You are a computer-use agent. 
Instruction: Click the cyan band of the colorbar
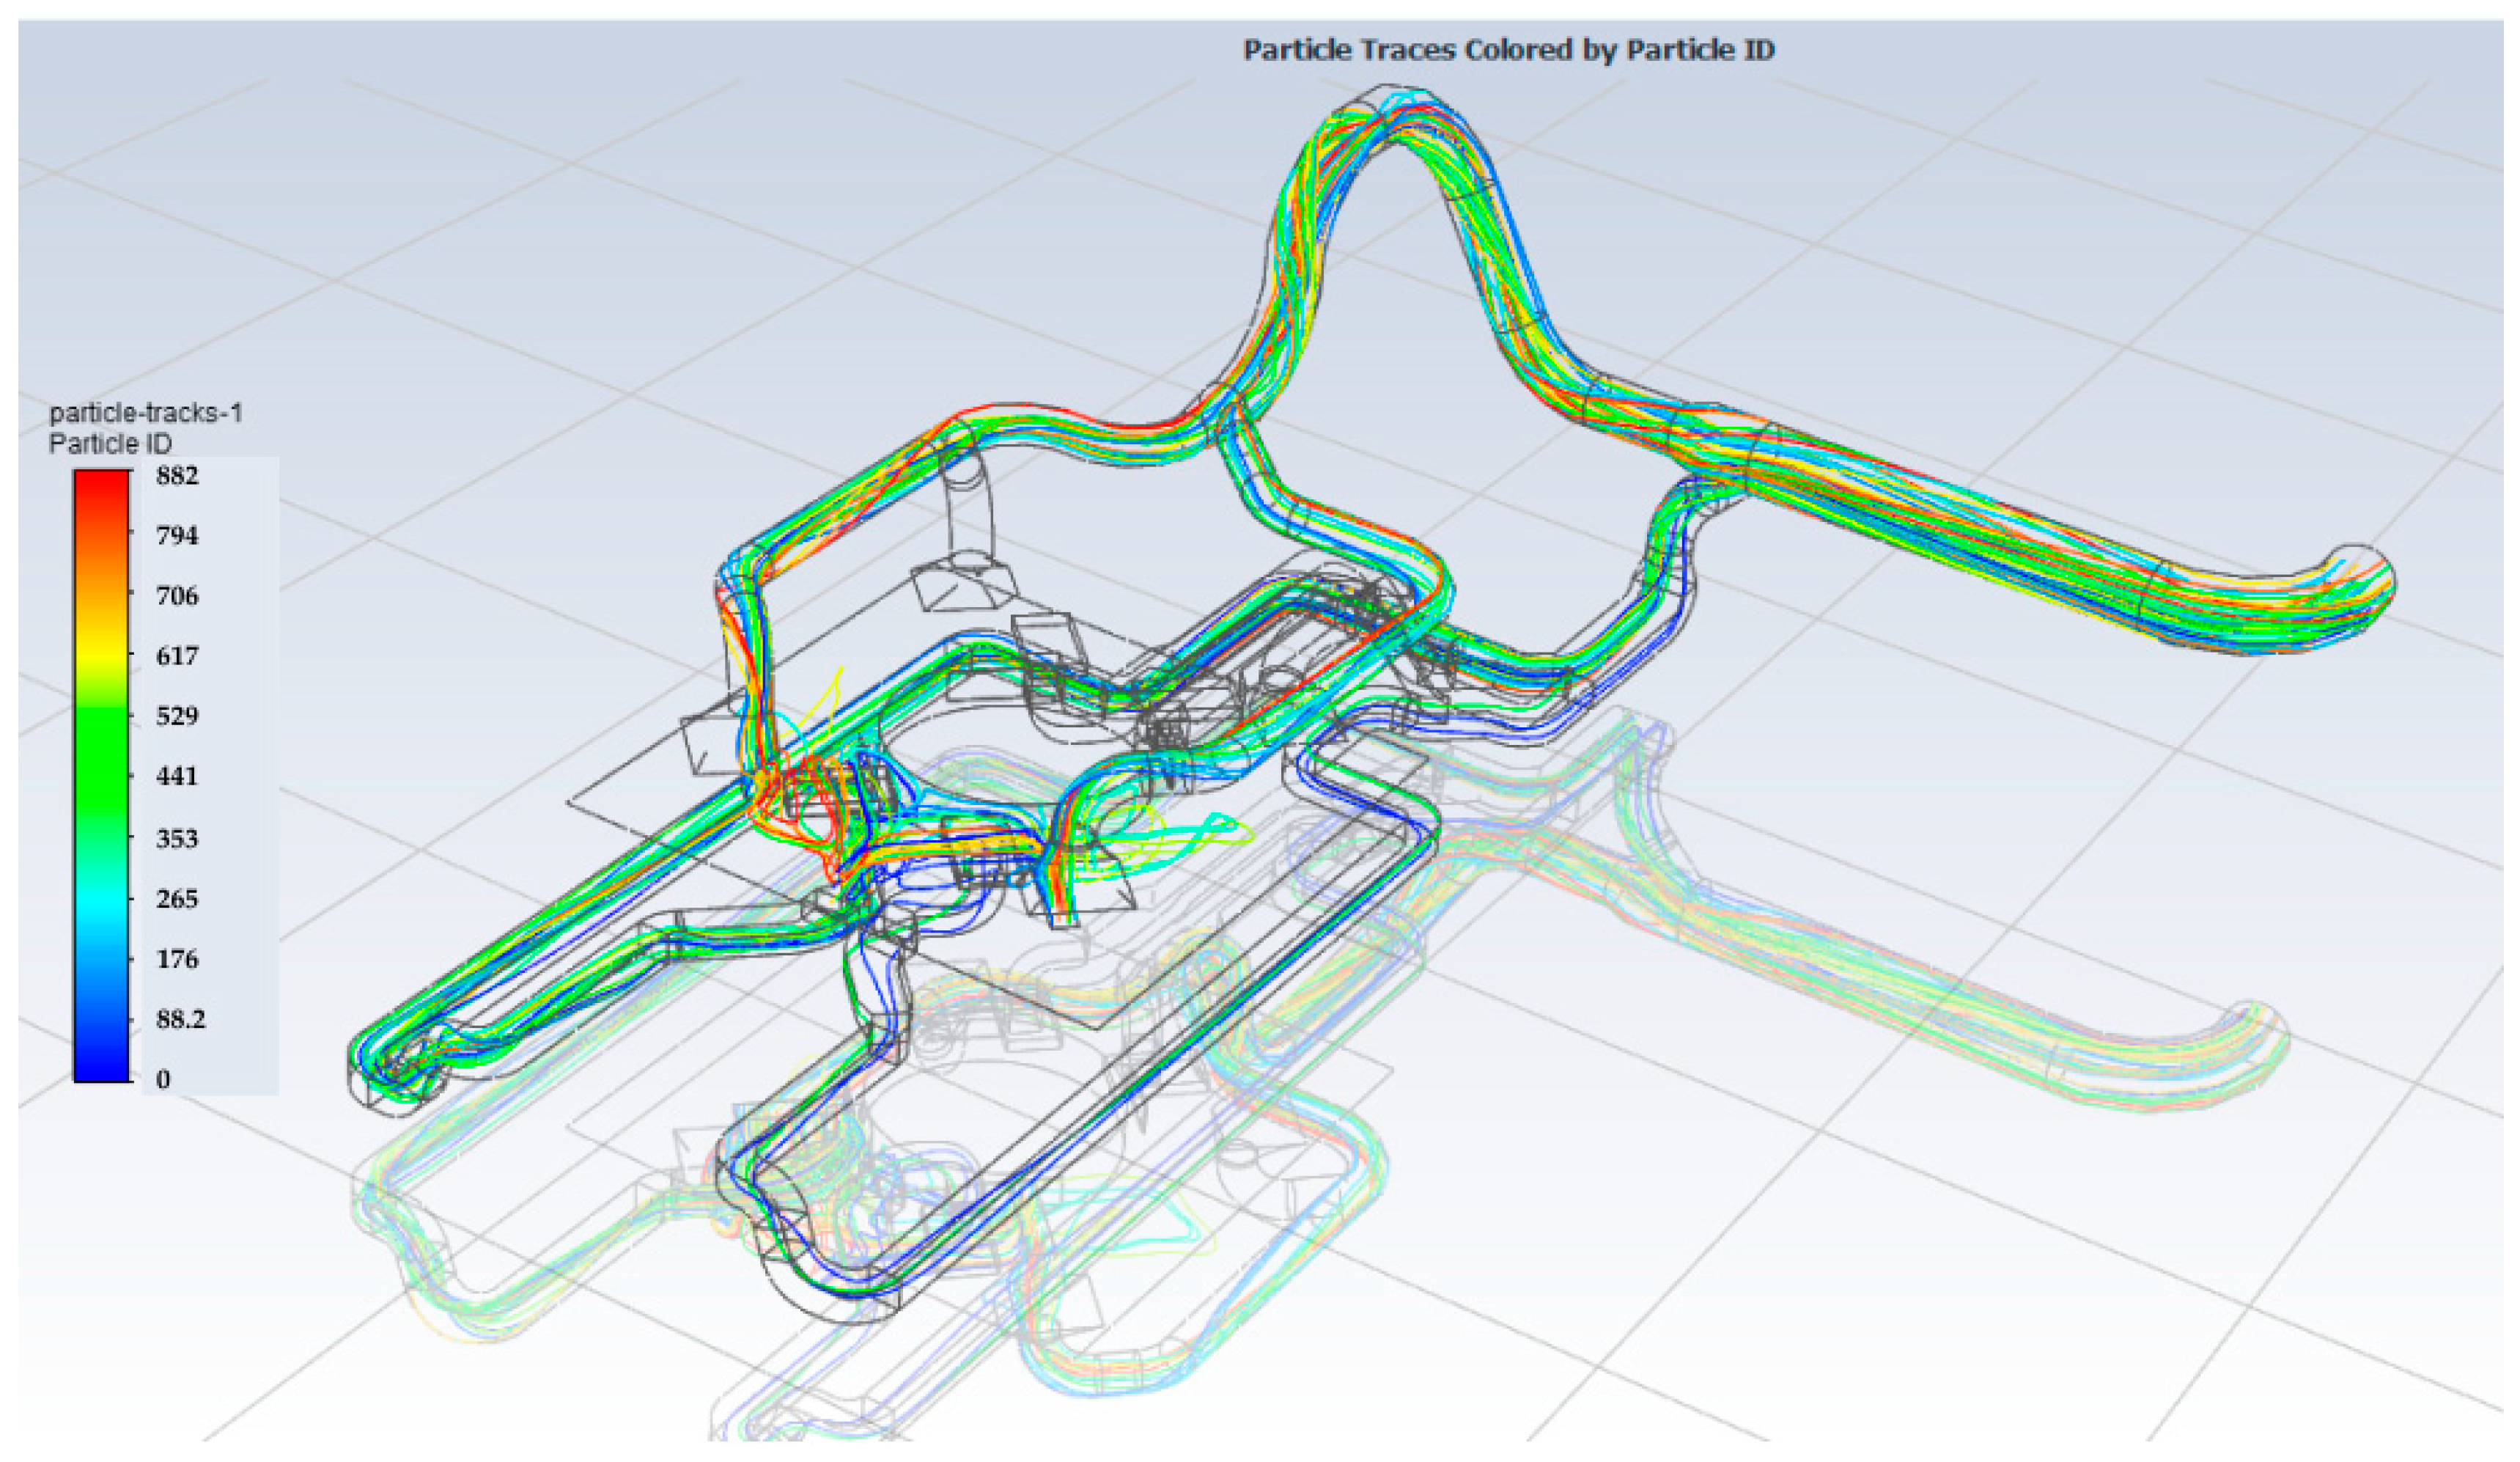(101, 900)
